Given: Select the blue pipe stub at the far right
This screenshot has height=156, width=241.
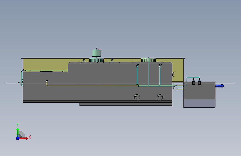Looking at the screenshot, I should [220, 86].
